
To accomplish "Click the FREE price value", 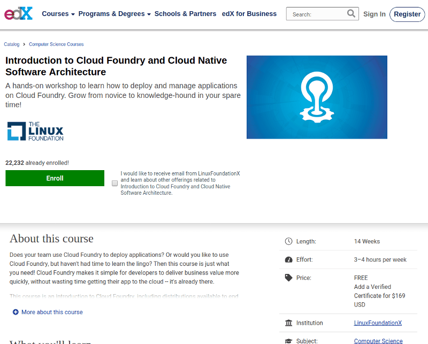I will 361,278.
